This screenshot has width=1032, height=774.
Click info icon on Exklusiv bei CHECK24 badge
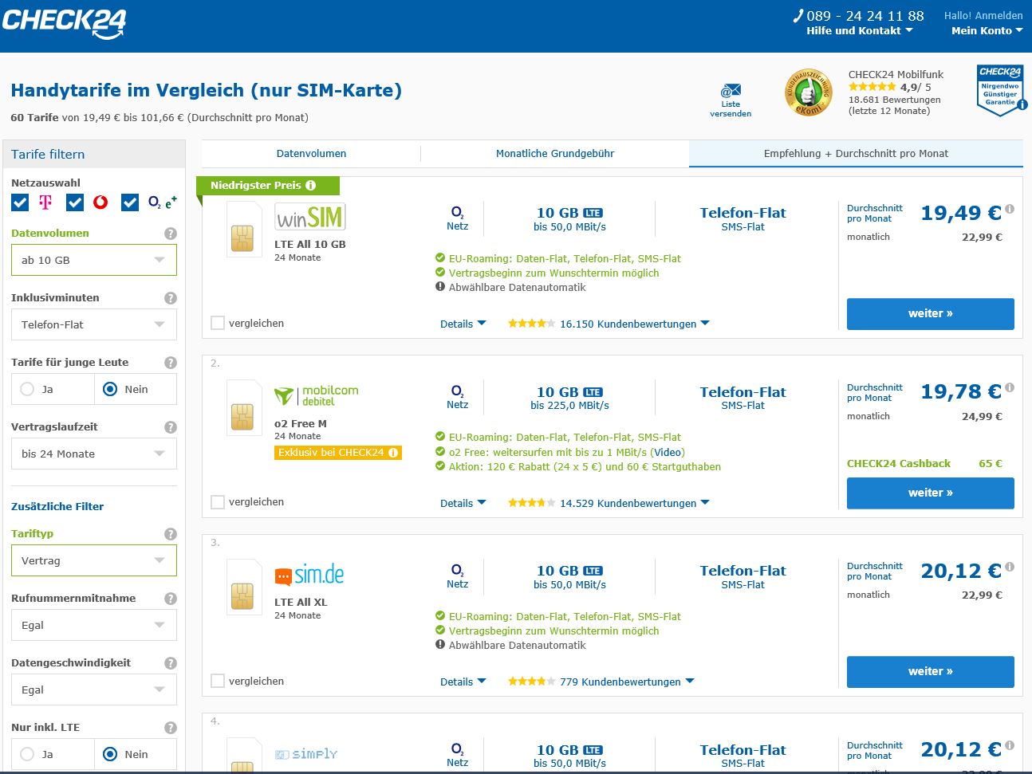[x=393, y=453]
